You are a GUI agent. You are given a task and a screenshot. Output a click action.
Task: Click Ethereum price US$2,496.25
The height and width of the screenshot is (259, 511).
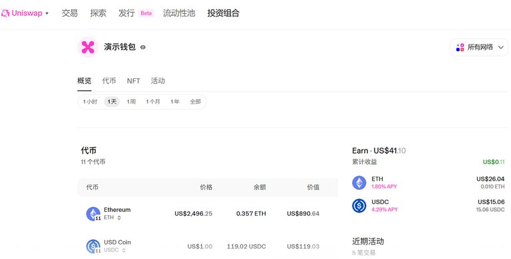pos(193,214)
